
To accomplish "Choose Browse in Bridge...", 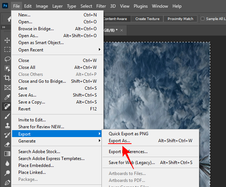I will point(58,29).
